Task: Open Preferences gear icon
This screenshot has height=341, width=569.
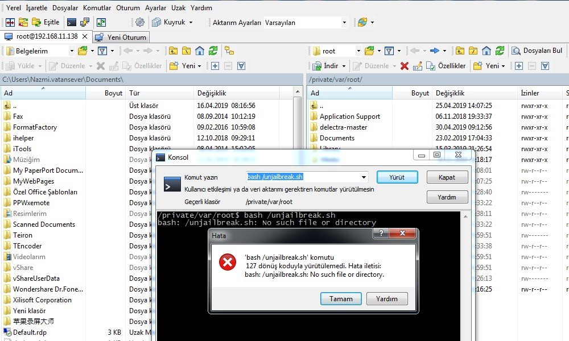Action: click(140, 23)
